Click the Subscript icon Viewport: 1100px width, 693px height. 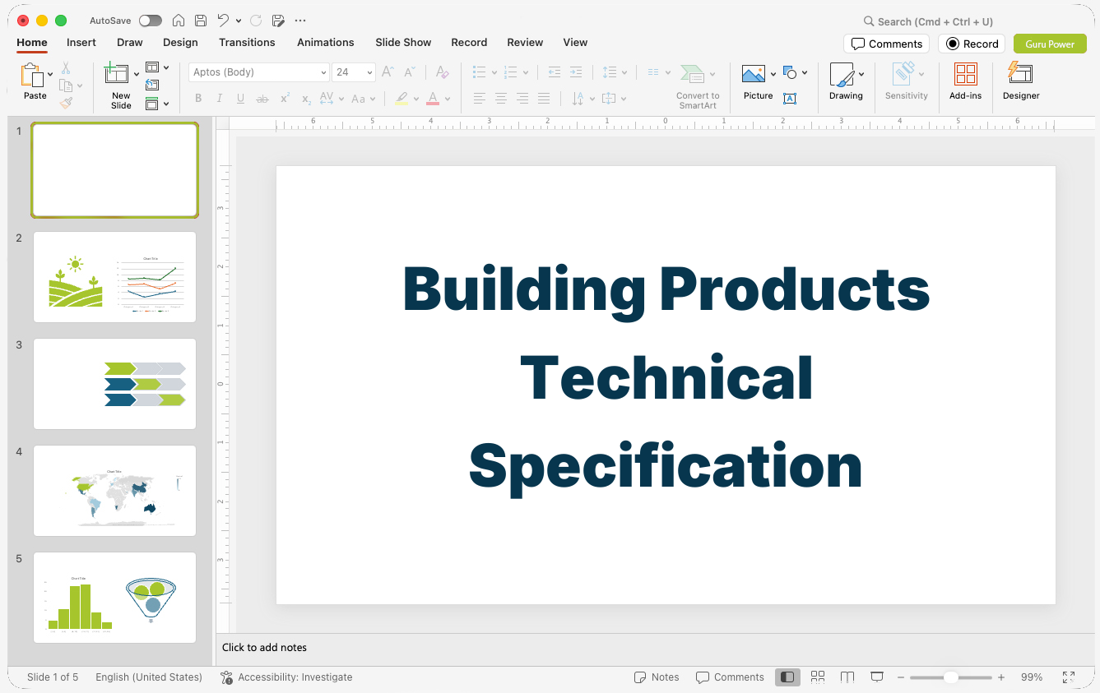[306, 99]
